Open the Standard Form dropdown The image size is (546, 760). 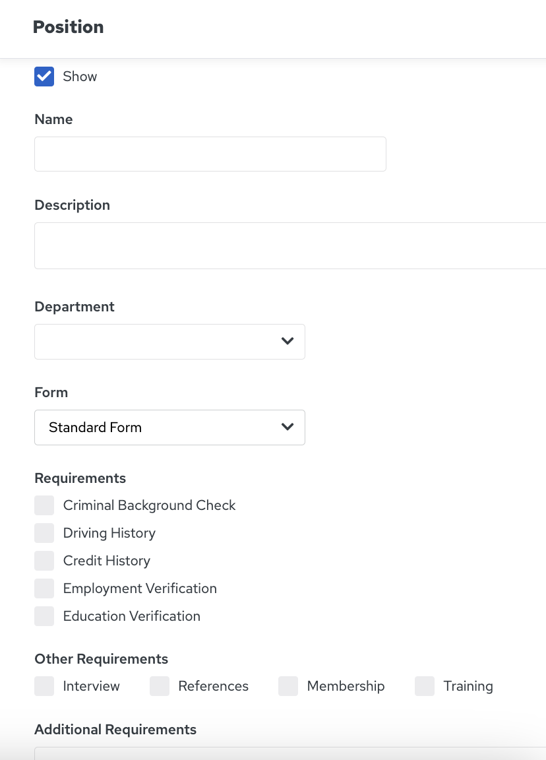[169, 427]
